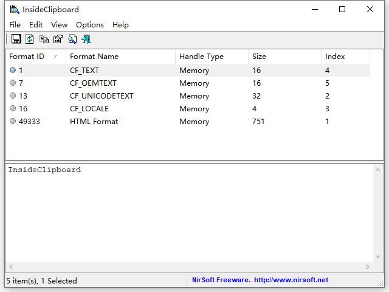Viewport: 389px width, 292px height.
Task: Select the CF_TEXT row icon
Action: [13, 71]
